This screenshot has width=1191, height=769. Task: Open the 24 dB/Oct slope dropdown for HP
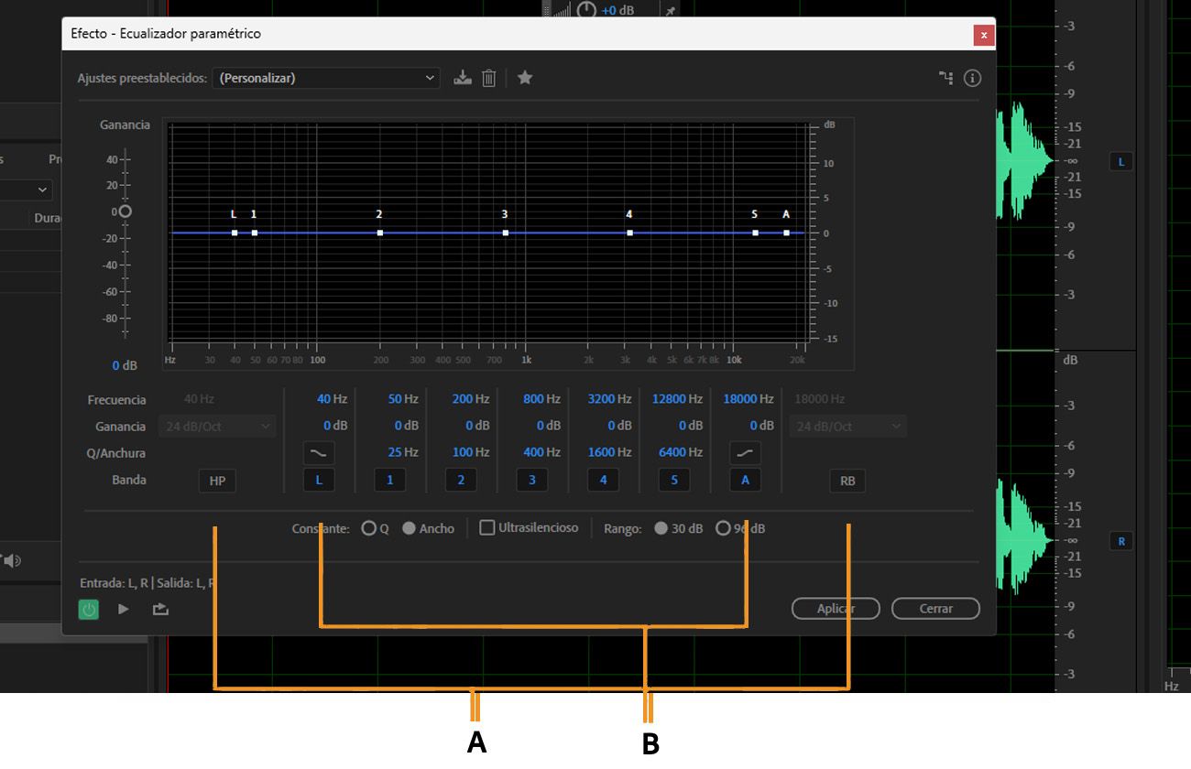(x=217, y=426)
